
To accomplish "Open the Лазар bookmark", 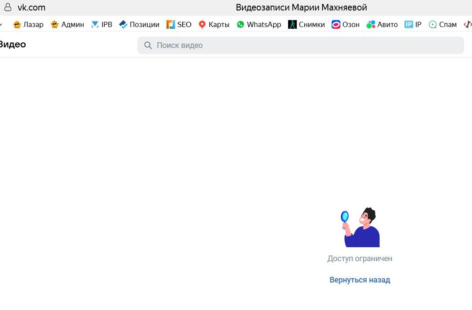I will point(28,24).
